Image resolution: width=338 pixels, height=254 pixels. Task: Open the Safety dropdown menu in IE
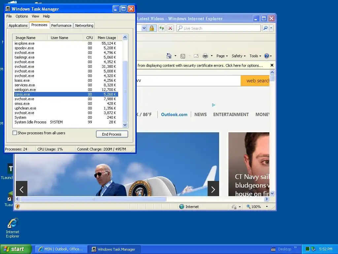pyautogui.click(x=238, y=56)
